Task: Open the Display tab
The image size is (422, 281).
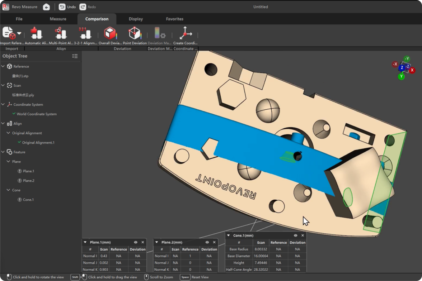Action: [136, 19]
